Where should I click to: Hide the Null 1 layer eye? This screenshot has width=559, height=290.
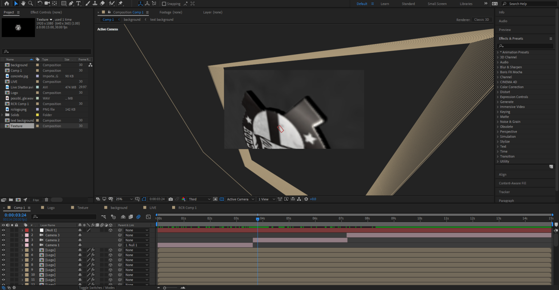(3, 230)
